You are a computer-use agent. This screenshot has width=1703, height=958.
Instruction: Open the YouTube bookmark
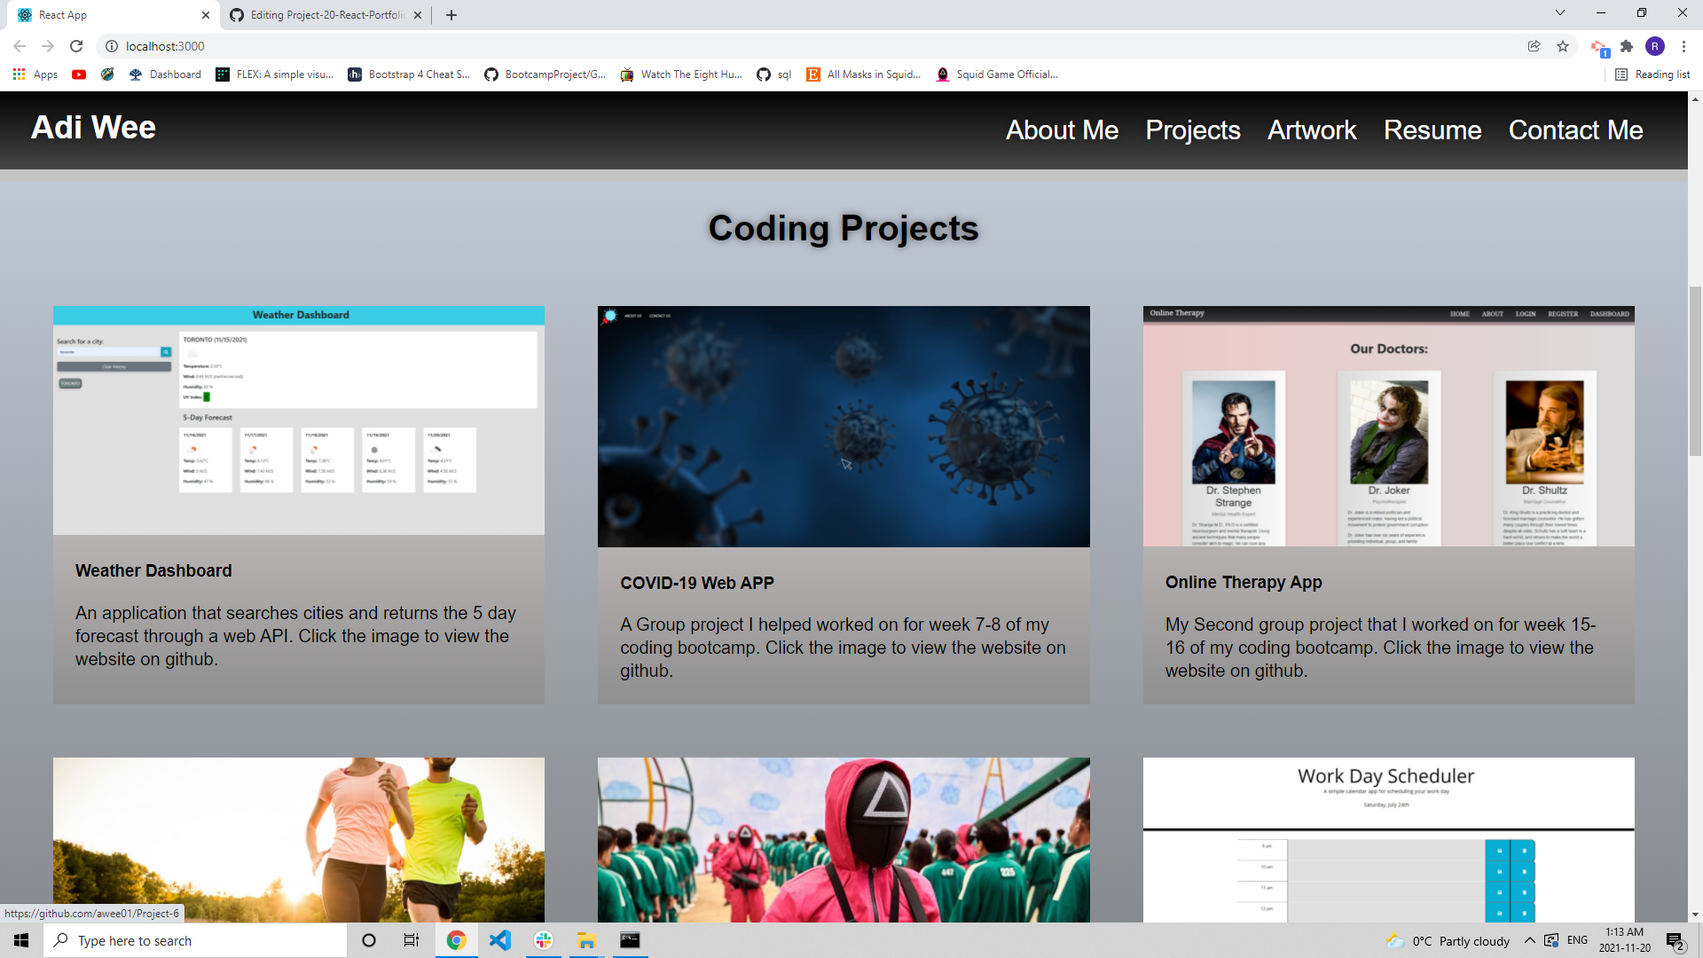point(79,75)
